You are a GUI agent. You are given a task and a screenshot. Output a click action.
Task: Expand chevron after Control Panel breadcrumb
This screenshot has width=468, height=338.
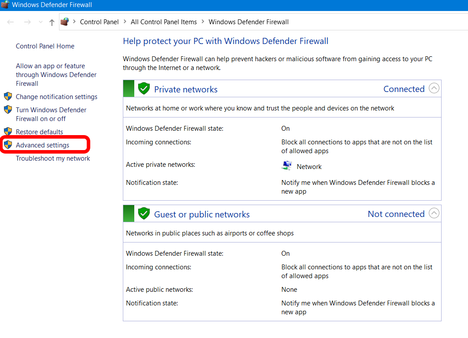[x=125, y=22]
